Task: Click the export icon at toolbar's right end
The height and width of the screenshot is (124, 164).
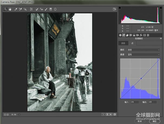Action: [x=114, y=9]
